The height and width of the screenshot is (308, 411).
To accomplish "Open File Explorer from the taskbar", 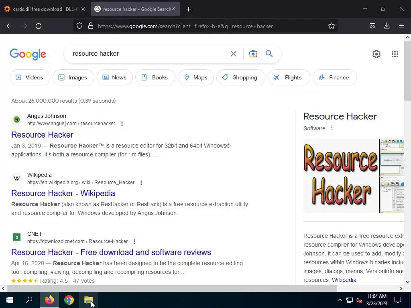I will pyautogui.click(x=89, y=300).
